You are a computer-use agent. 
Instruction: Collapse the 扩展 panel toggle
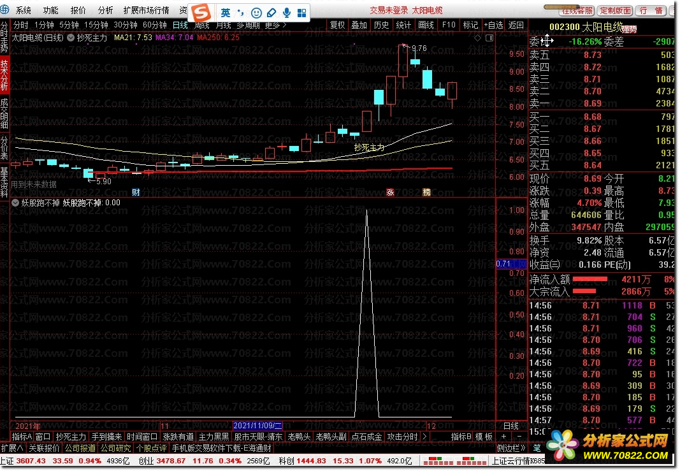click(x=12, y=448)
